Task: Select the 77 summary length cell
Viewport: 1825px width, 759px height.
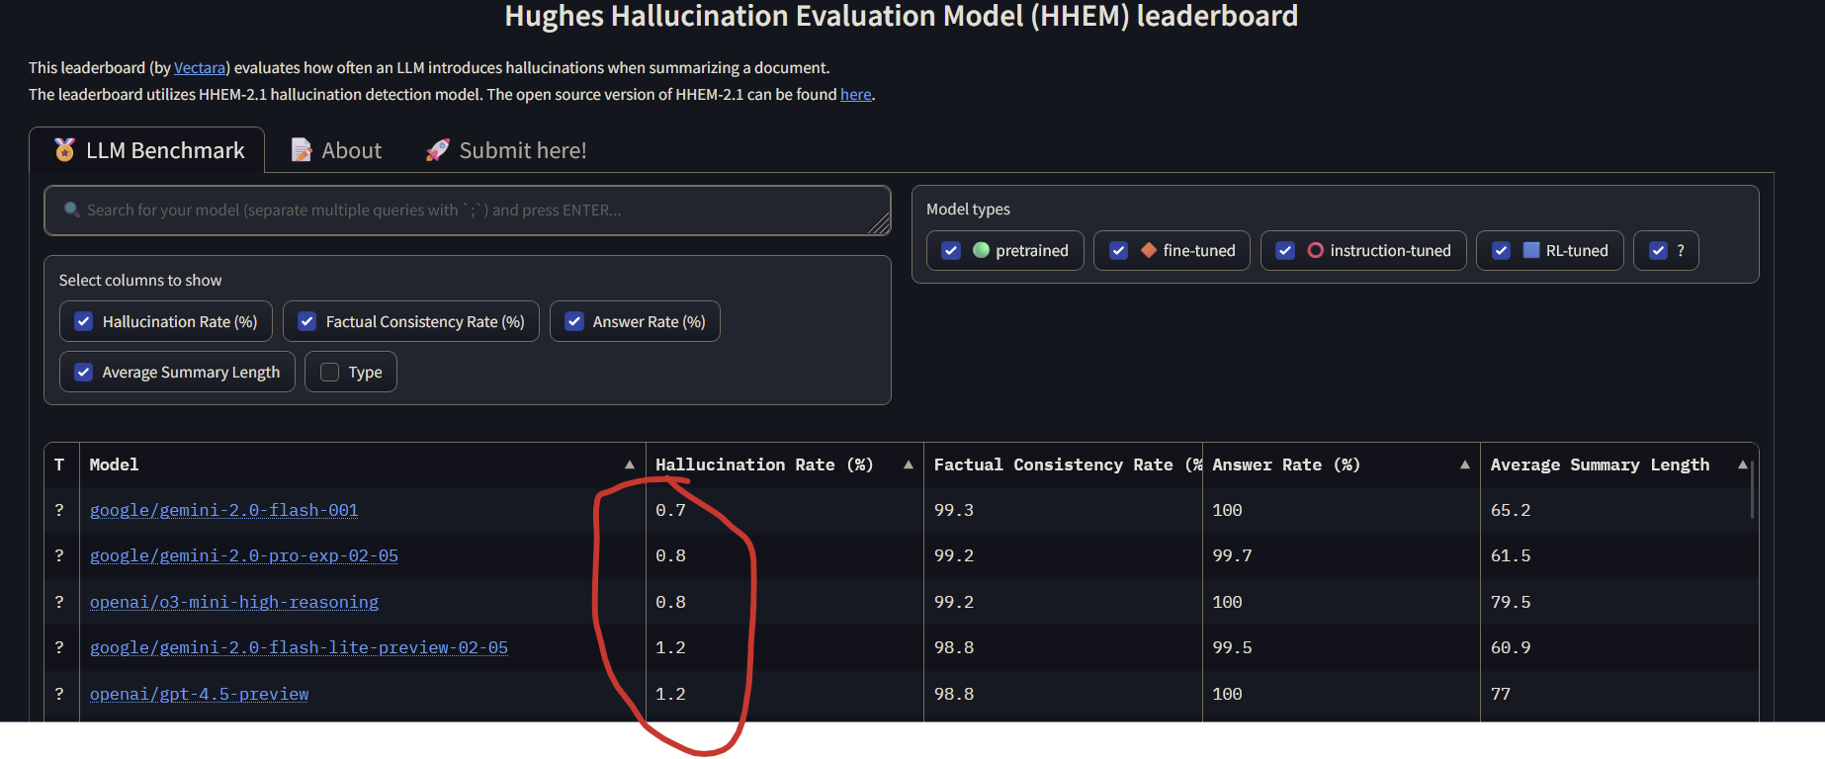Action: tap(1619, 694)
